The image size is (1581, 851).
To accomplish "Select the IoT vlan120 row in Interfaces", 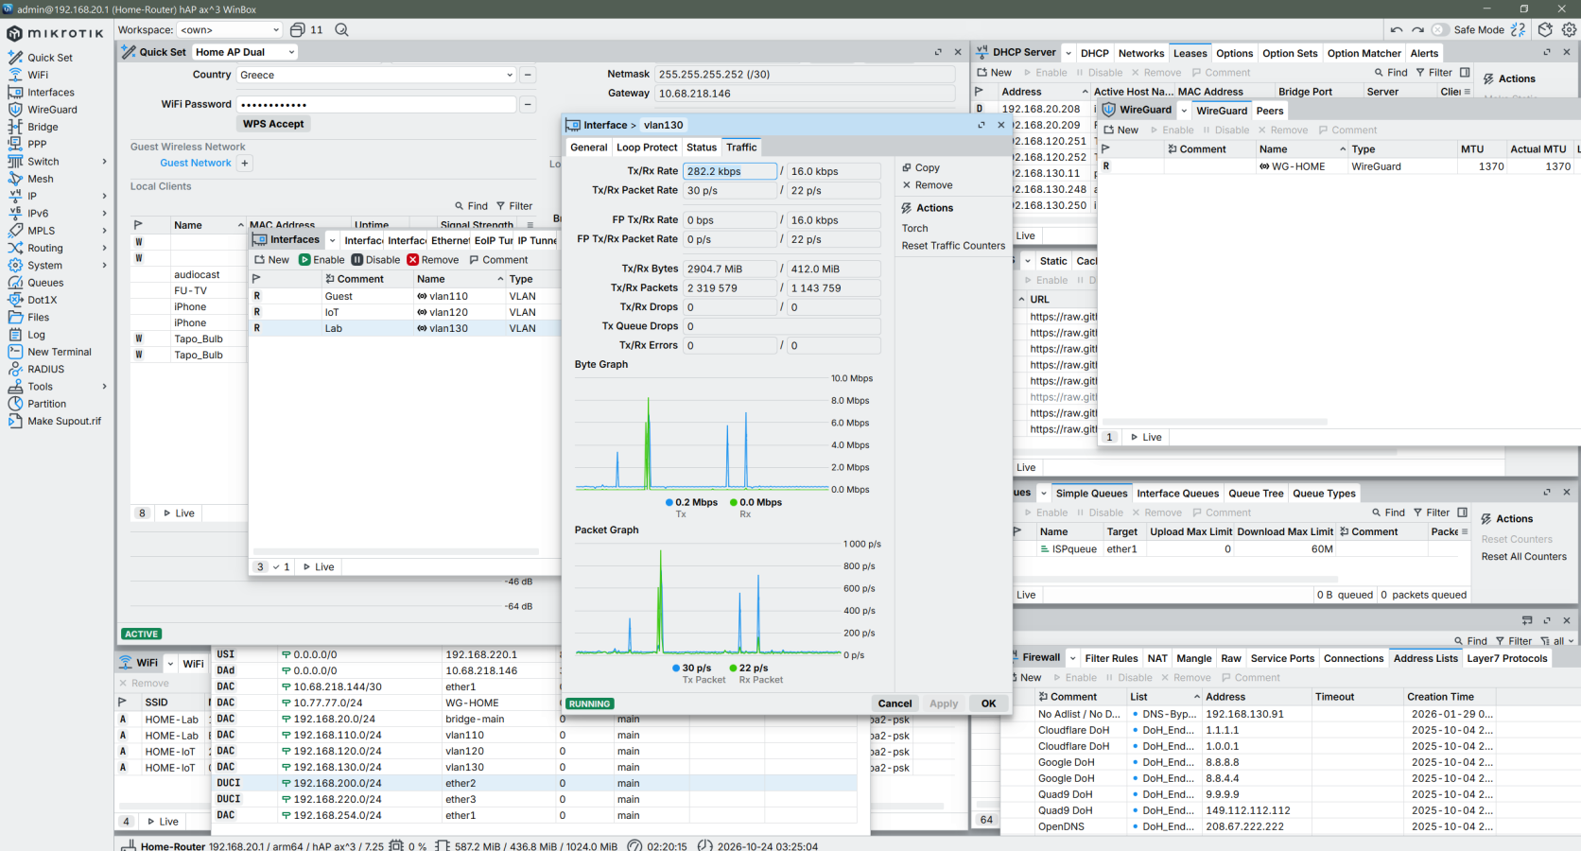I will click(x=406, y=312).
